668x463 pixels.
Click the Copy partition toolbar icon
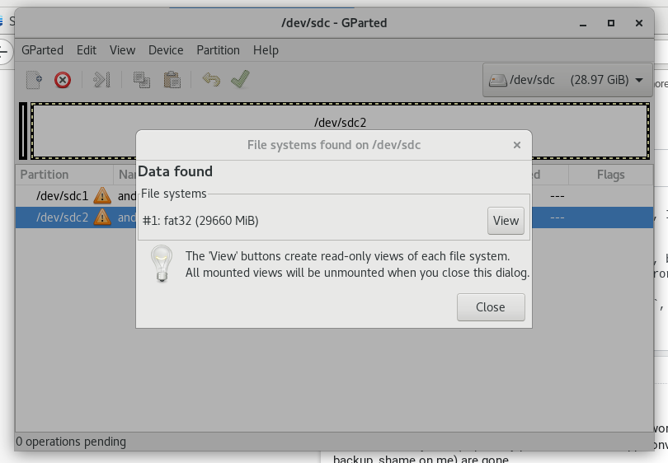[x=142, y=80]
